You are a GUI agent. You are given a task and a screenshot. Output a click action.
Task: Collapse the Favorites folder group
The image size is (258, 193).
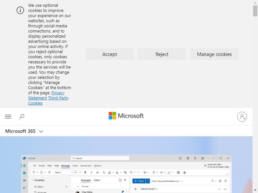coord(33,180)
